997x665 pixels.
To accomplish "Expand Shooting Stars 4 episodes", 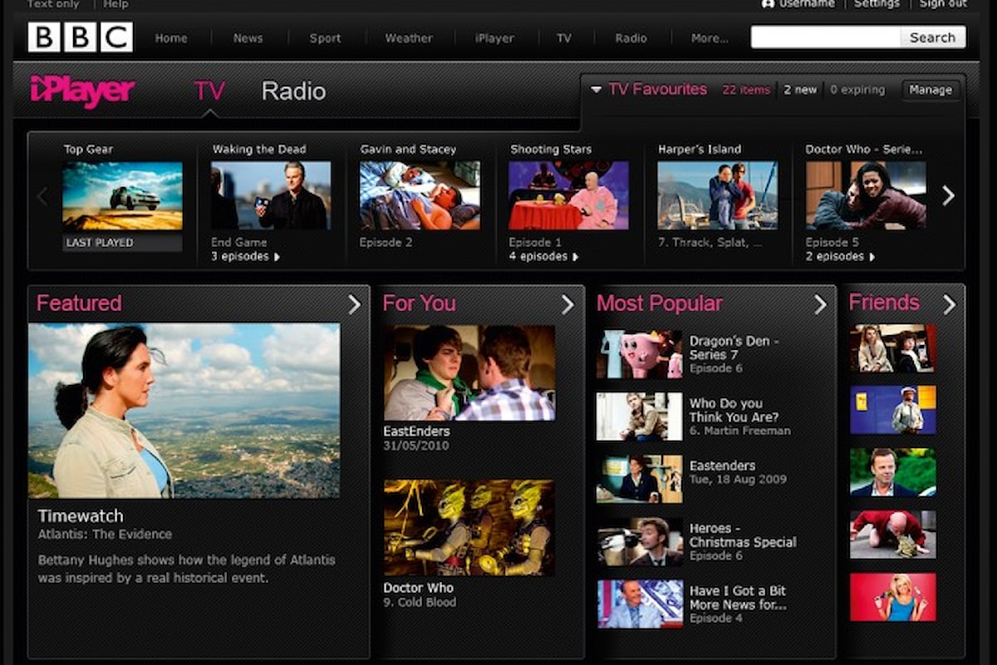I will [543, 257].
